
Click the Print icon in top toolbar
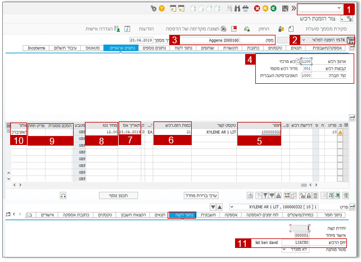click(245, 9)
